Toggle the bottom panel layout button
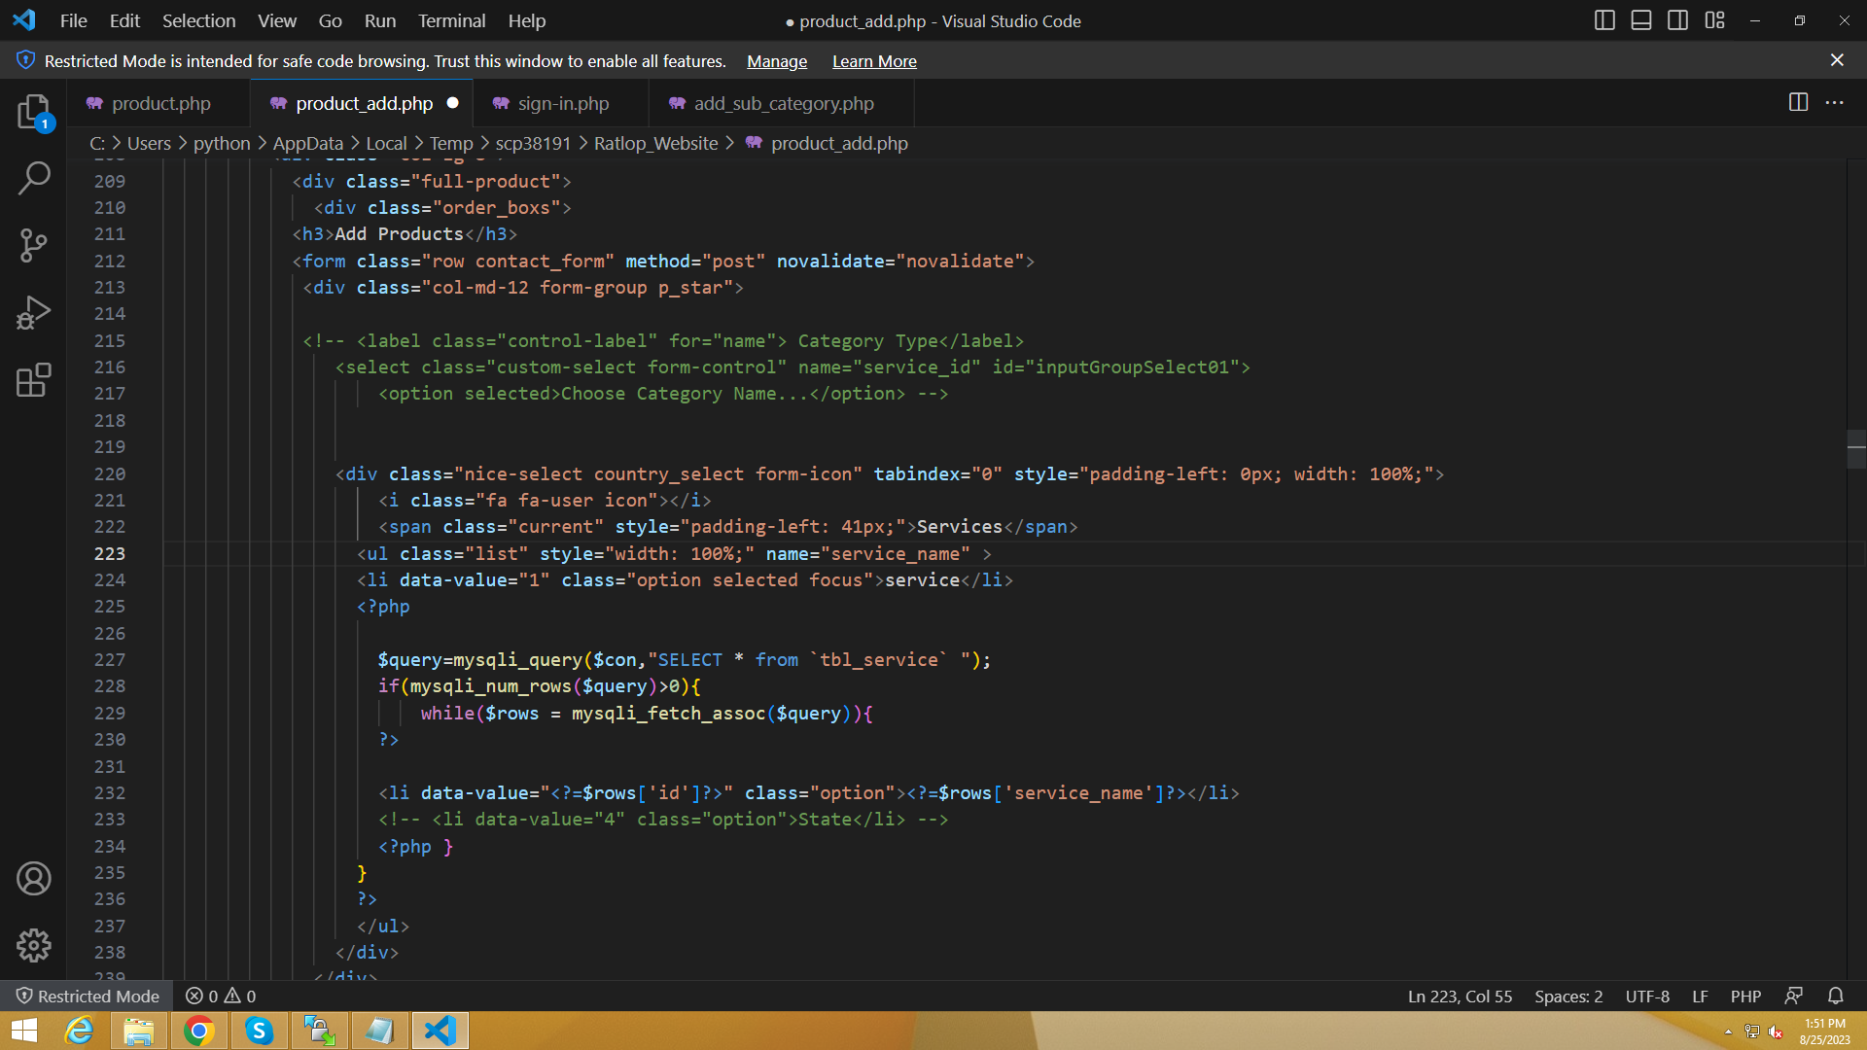The image size is (1867, 1050). tap(1641, 20)
